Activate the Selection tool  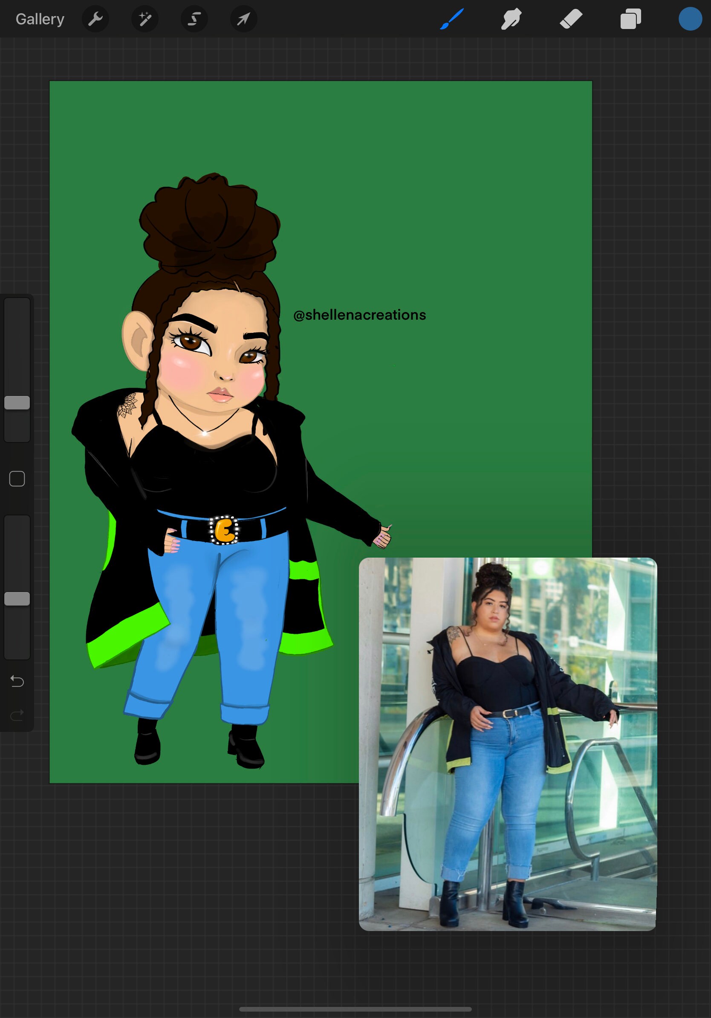point(194,19)
